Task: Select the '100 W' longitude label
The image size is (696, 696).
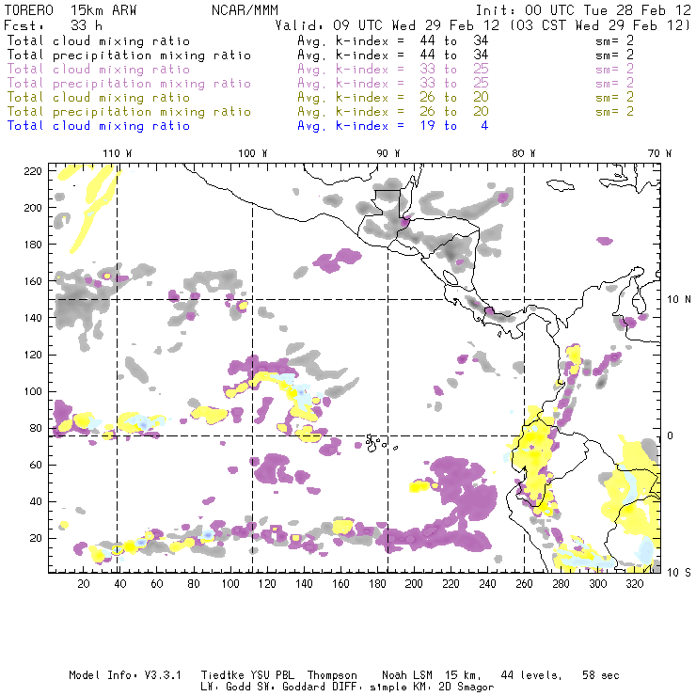Action: (x=253, y=153)
